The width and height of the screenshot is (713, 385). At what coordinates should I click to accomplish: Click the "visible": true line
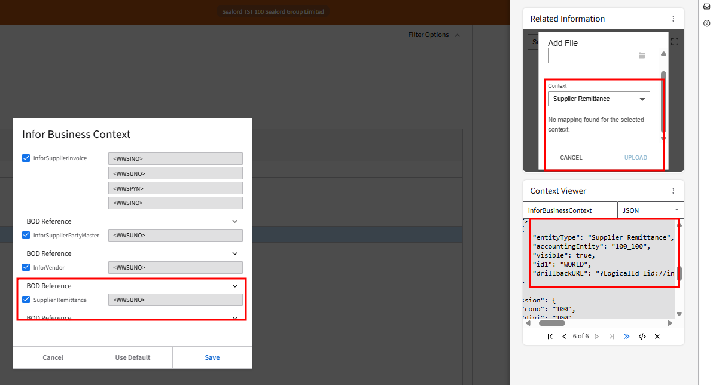pyautogui.click(x=564, y=255)
